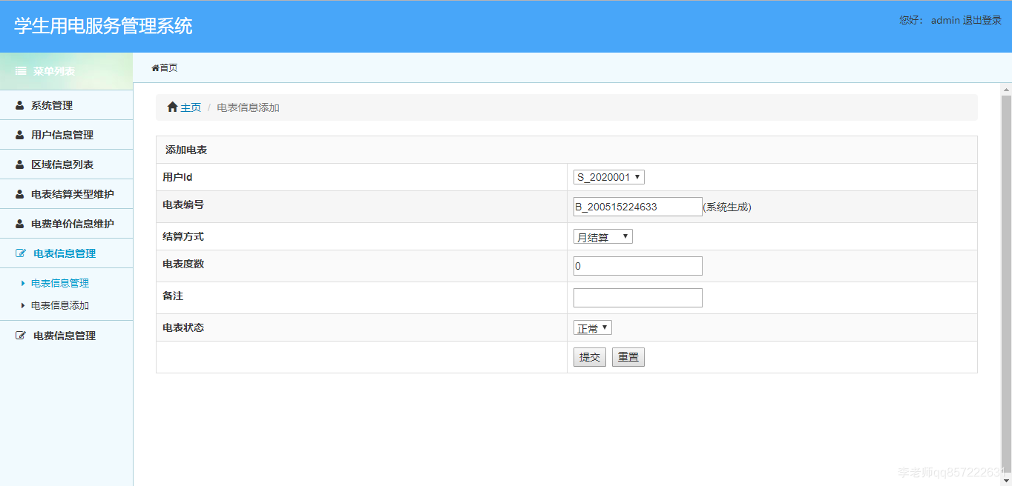Click the 提交 submit button
Viewport: 1012px width, 486px height.
(589, 356)
